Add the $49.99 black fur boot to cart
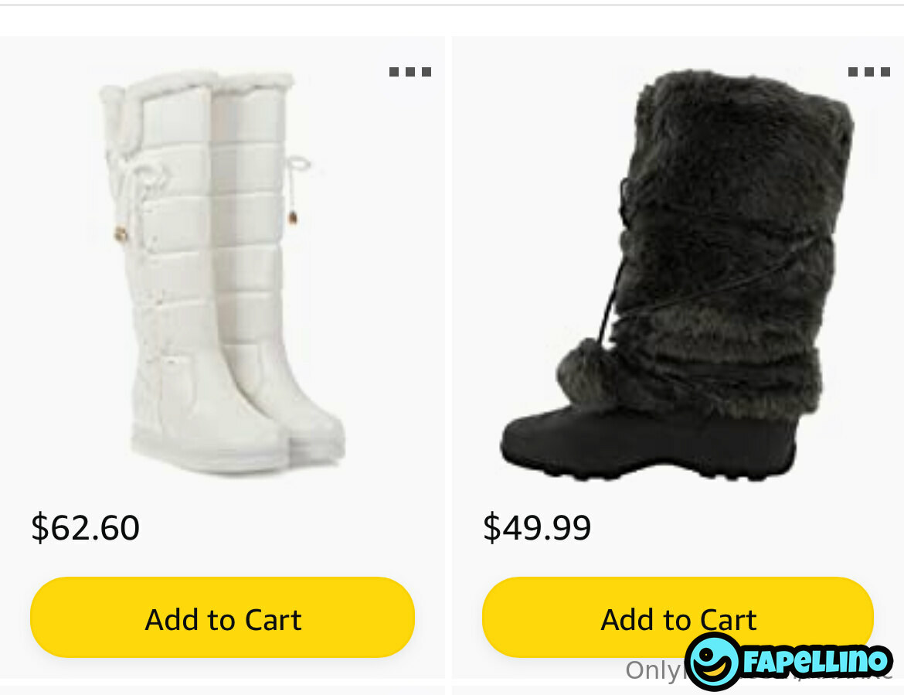 pyautogui.click(x=678, y=618)
